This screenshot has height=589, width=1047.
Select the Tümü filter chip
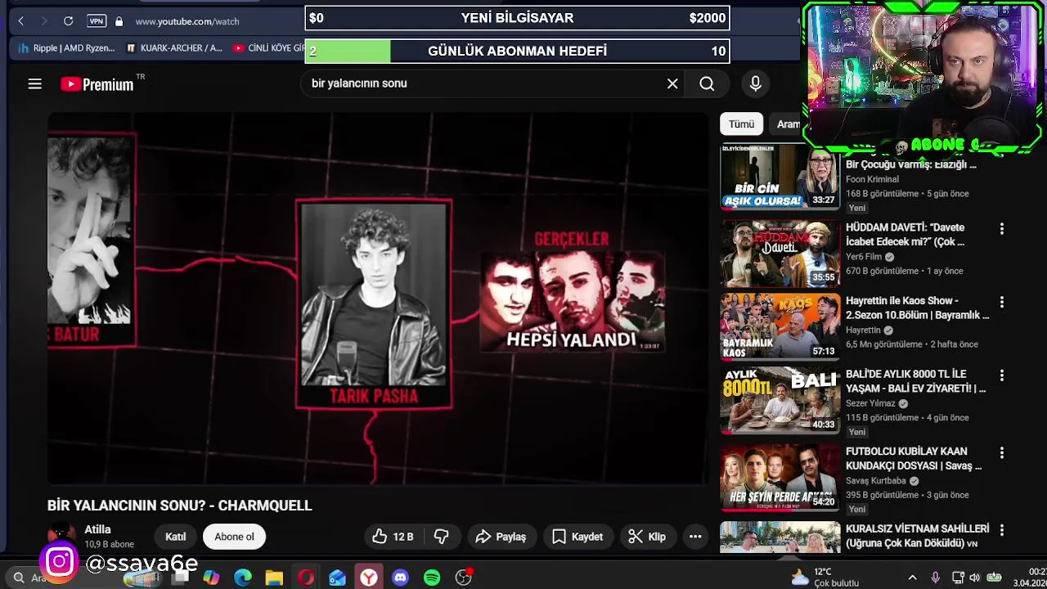pyautogui.click(x=741, y=124)
